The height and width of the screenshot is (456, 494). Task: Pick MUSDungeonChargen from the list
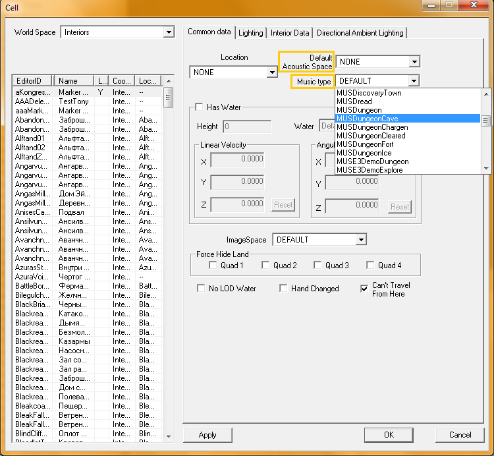coord(408,127)
